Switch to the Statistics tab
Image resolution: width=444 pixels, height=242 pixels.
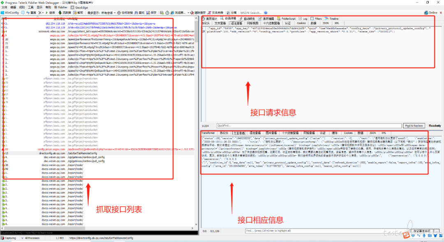click(x=210, y=18)
